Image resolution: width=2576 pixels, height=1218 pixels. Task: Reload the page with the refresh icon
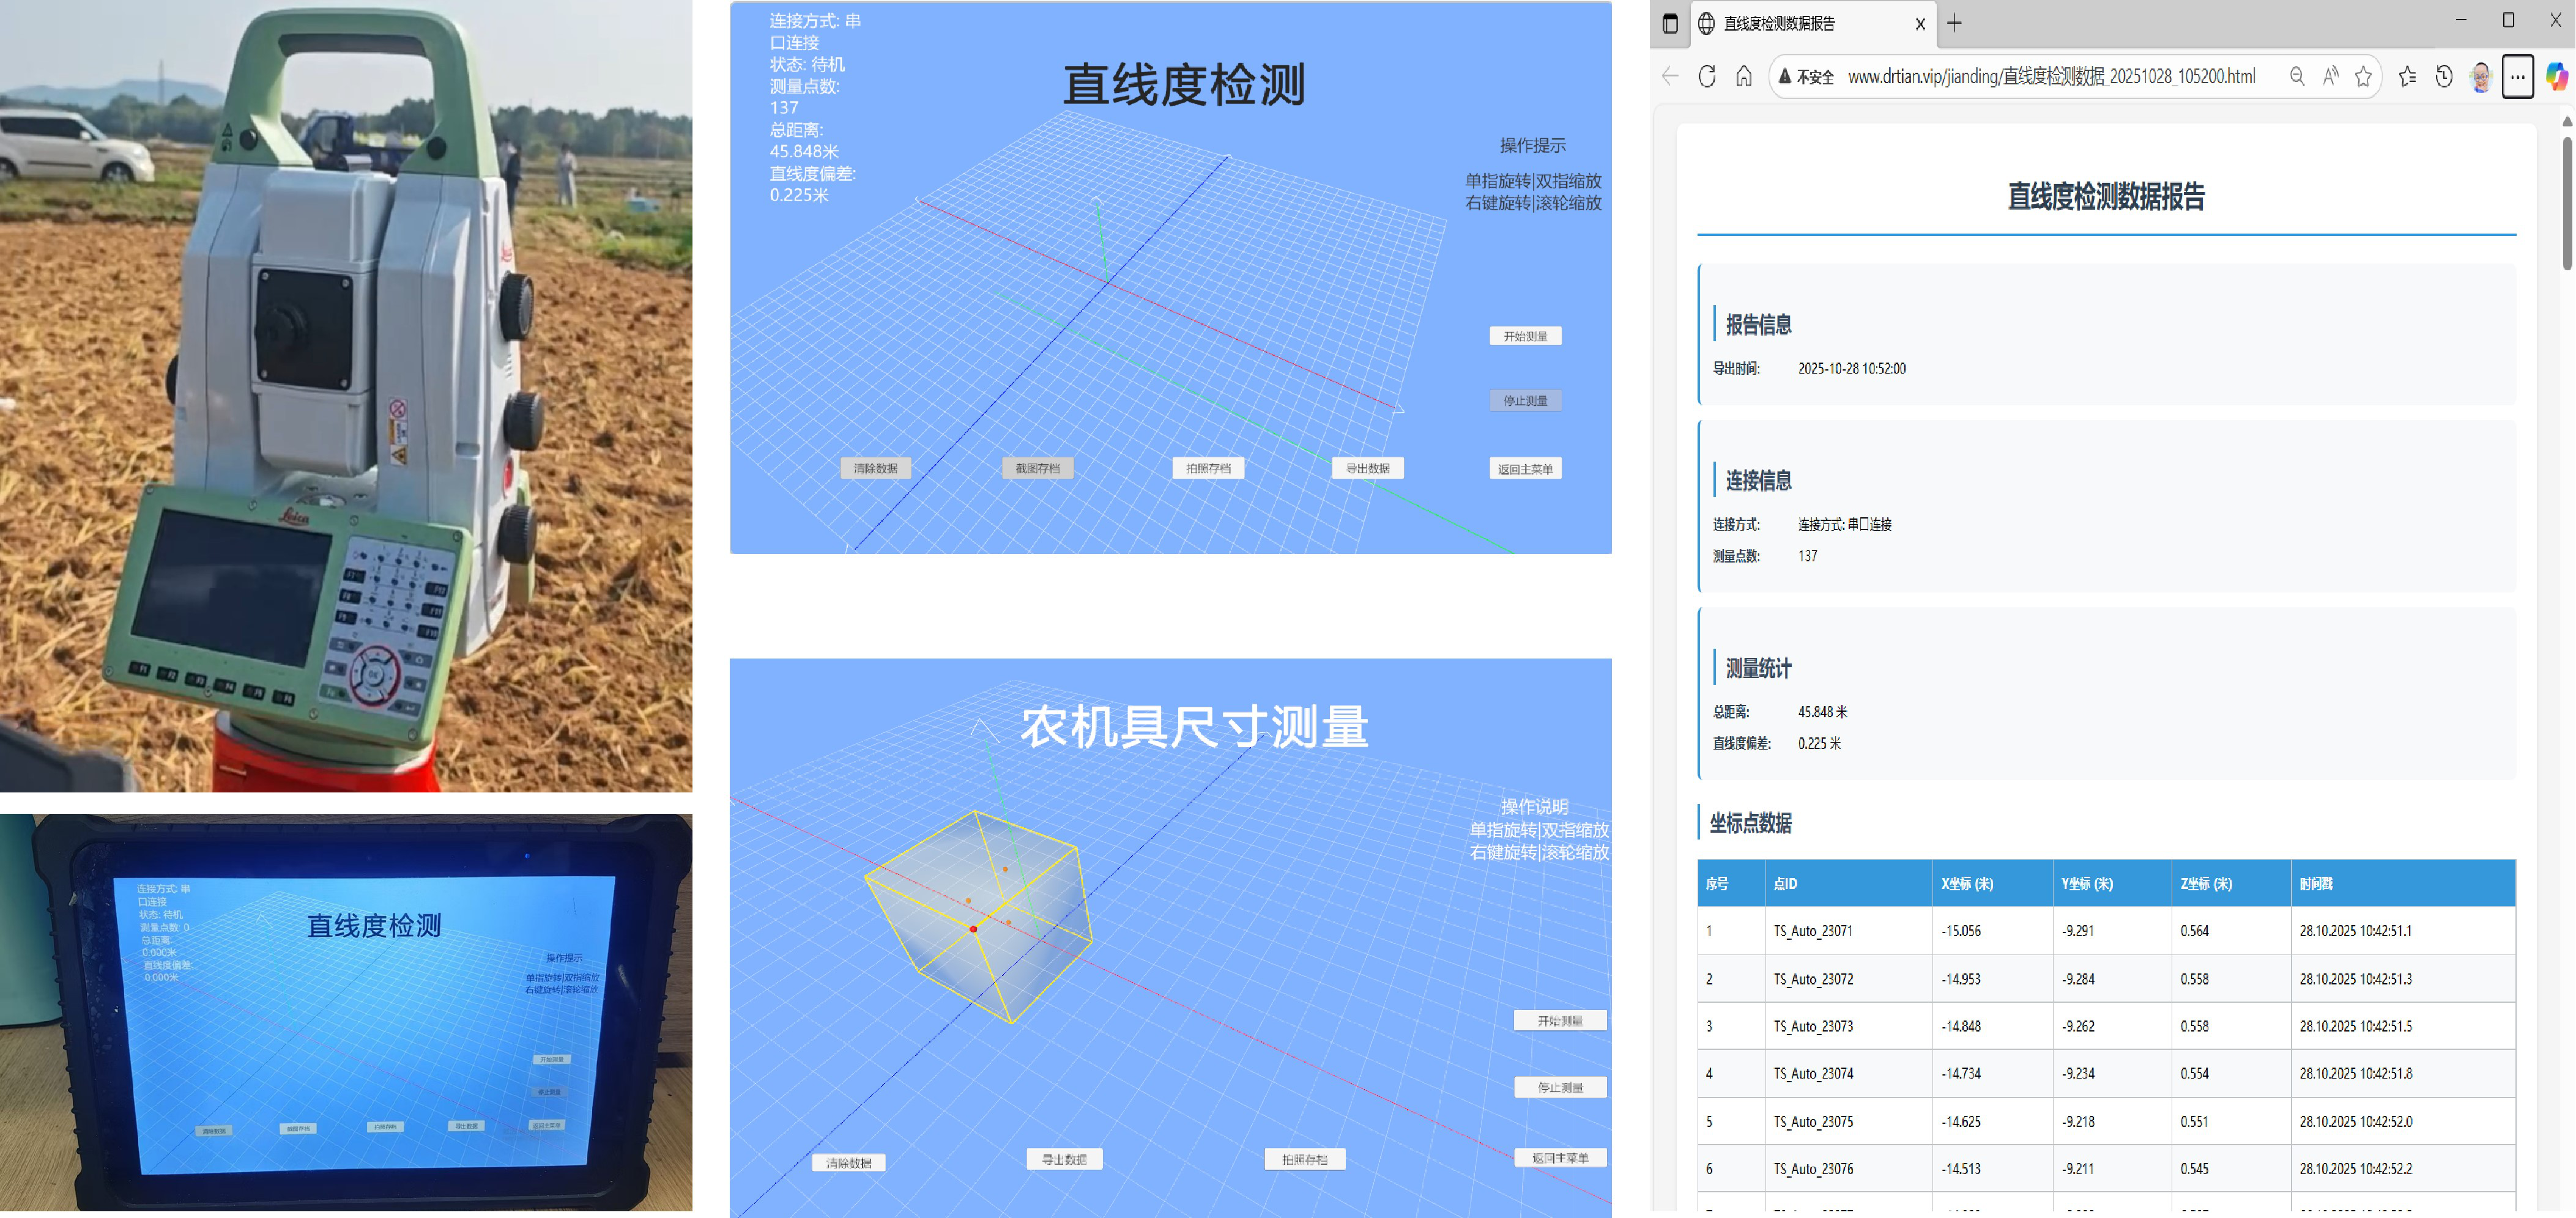click(1706, 76)
